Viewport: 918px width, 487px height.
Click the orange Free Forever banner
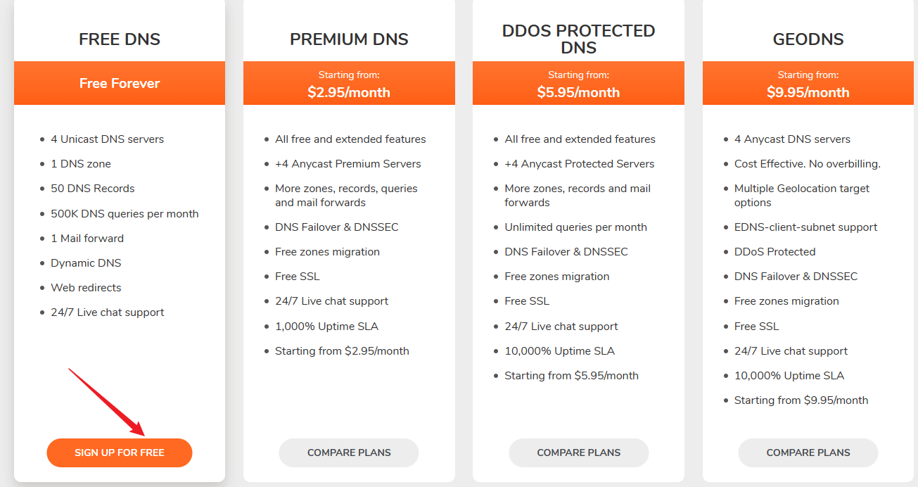tap(120, 83)
